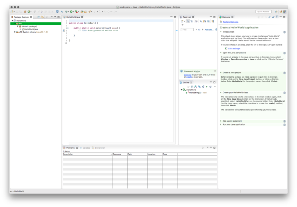Click the New Java Class toolbar icon
Screen dimensions: 297x207
pyautogui.click(x=29, y=12)
